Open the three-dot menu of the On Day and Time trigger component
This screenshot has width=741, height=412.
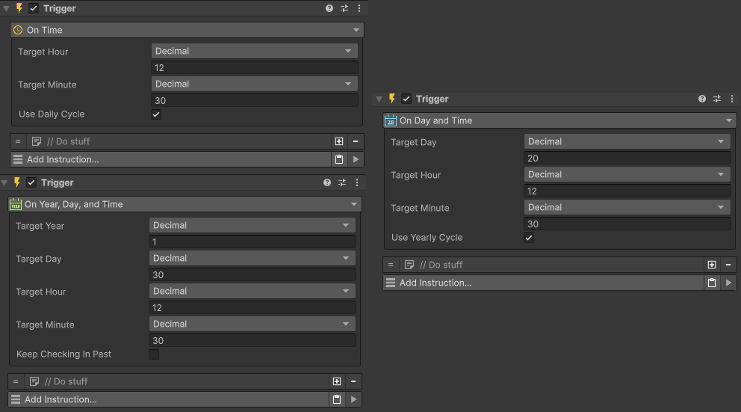(x=731, y=99)
